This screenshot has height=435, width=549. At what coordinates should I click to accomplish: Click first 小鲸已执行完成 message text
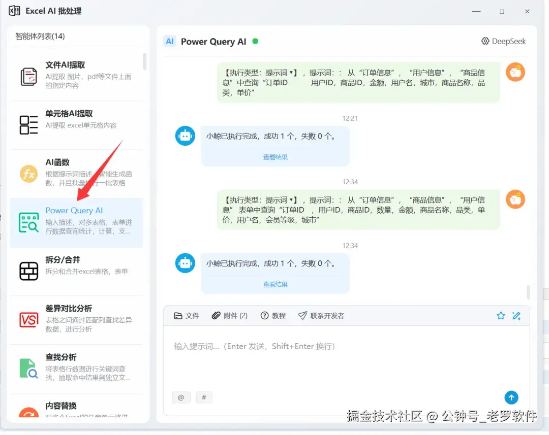[x=270, y=136]
